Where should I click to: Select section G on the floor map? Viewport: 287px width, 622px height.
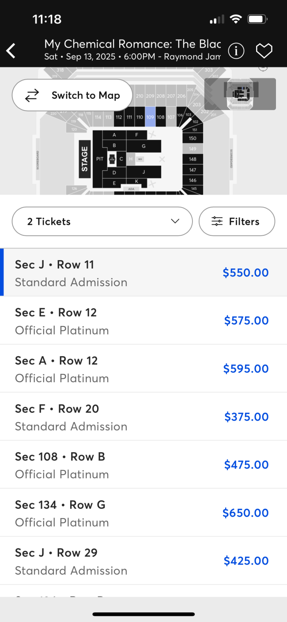143,146
